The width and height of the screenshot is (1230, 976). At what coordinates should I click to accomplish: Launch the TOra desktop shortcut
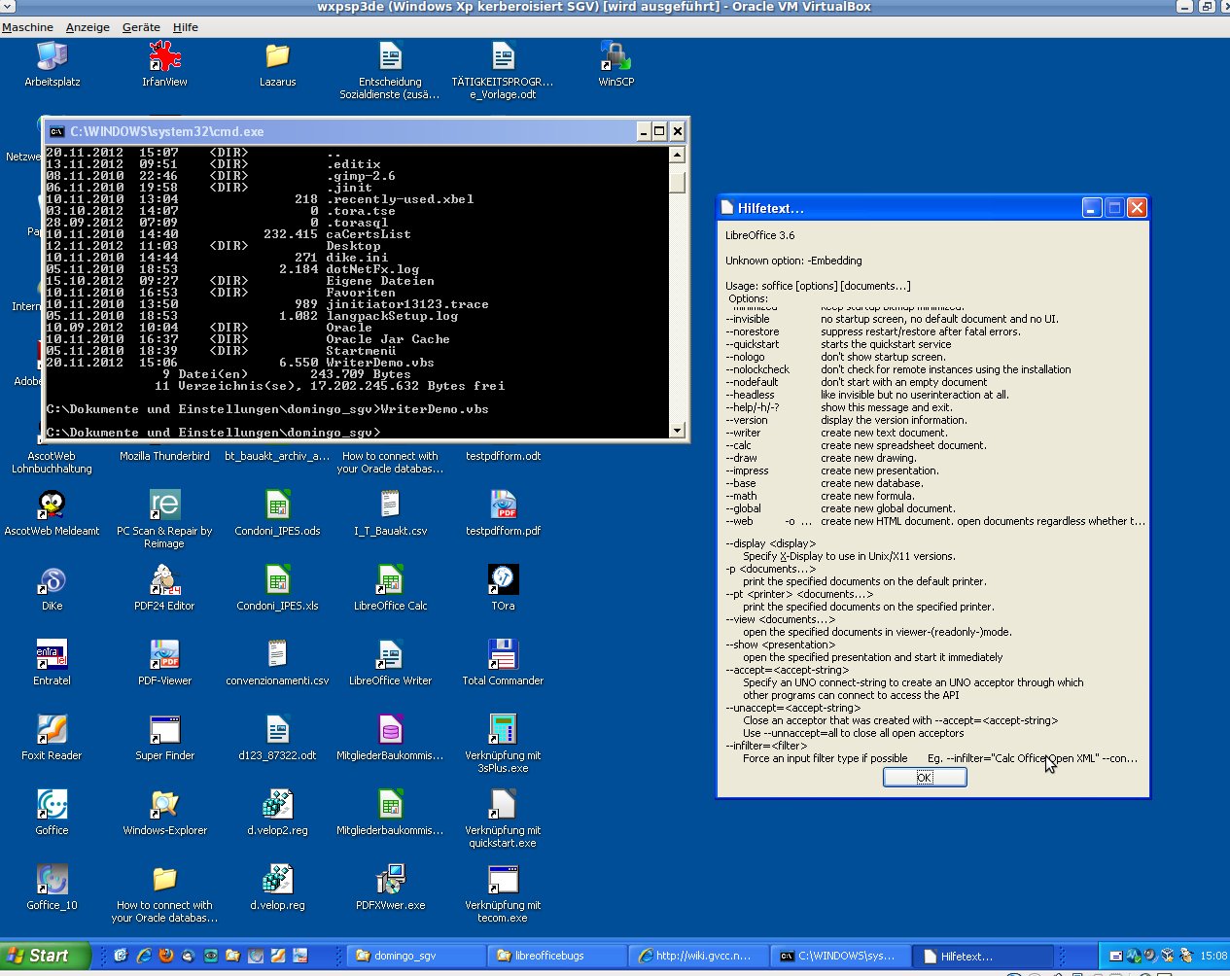(x=503, y=581)
